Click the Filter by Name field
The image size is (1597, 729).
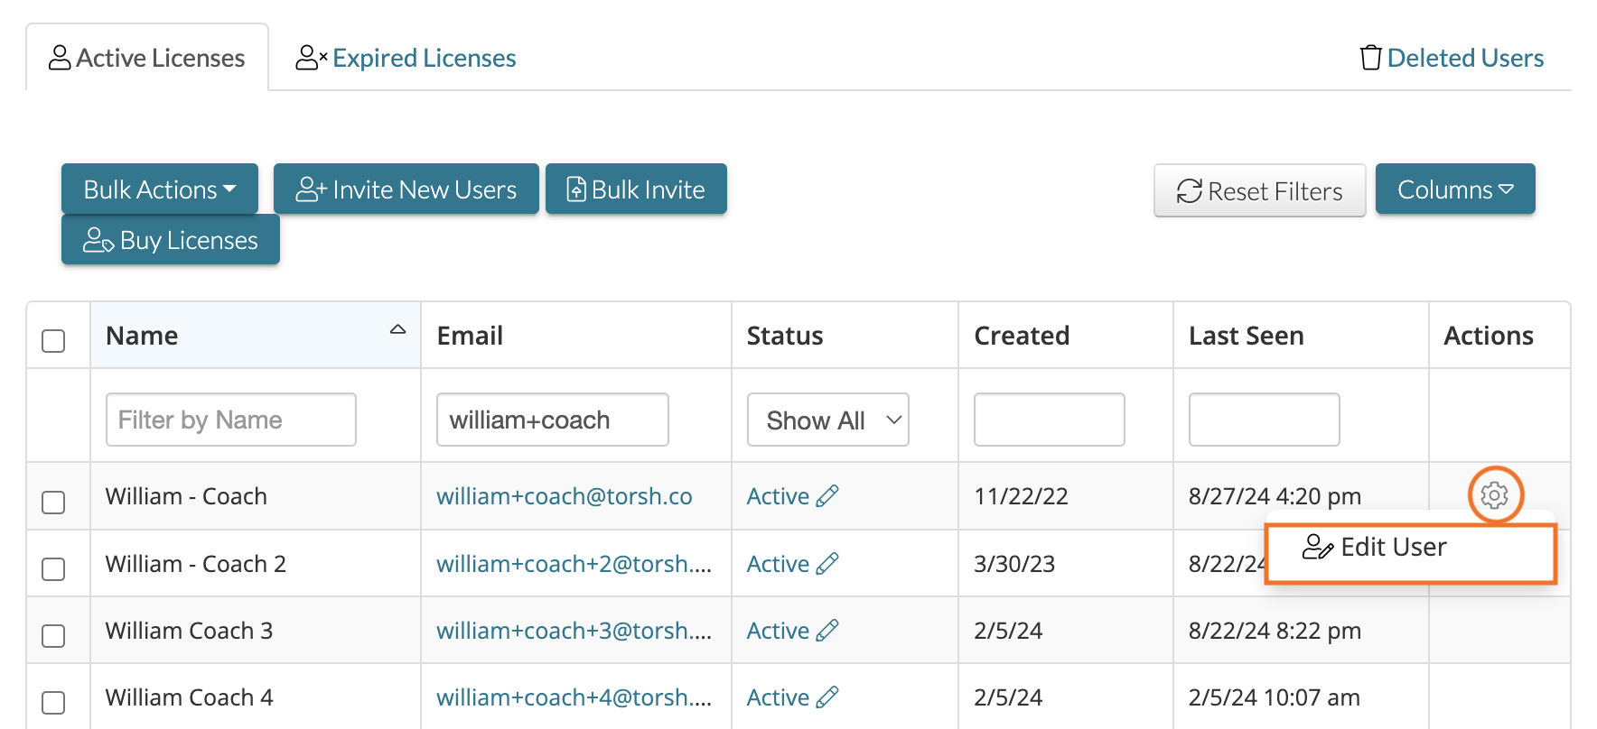[x=231, y=420]
